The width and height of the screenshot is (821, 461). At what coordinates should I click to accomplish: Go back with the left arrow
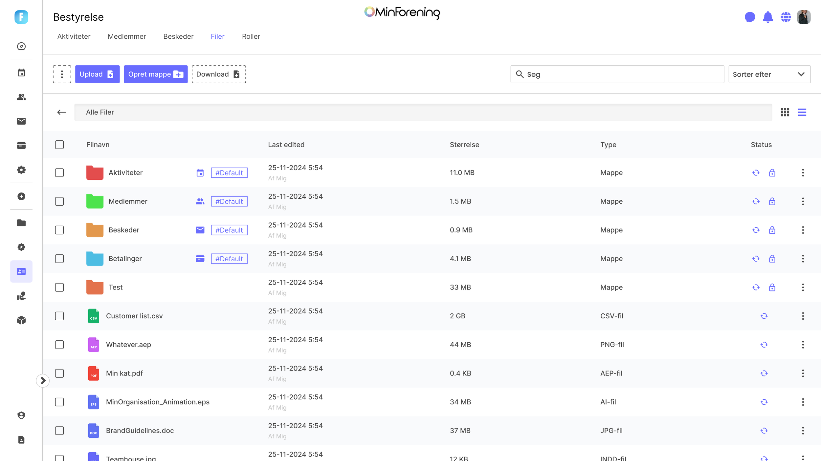click(61, 112)
